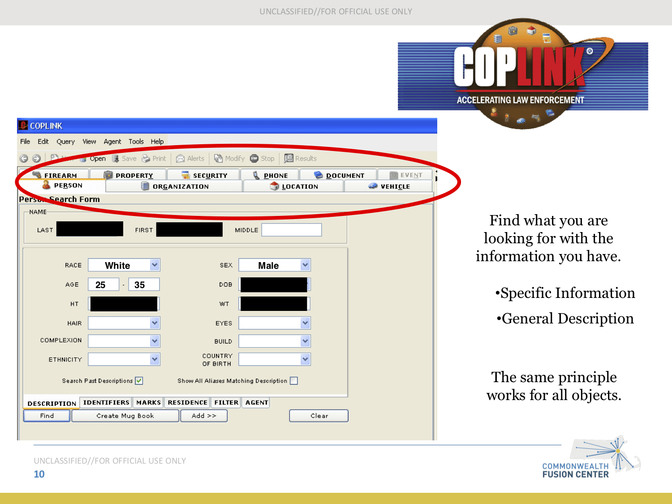672x504 pixels.
Task: Click the COPLINK title bar icon
Action: [23, 125]
